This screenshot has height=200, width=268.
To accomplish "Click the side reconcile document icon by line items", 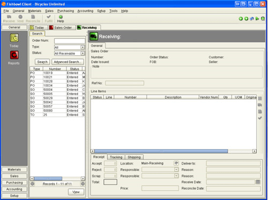I will tap(260, 112).
